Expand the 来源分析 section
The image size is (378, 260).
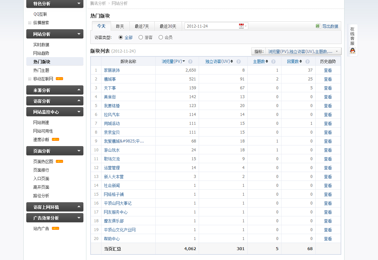click(x=55, y=90)
